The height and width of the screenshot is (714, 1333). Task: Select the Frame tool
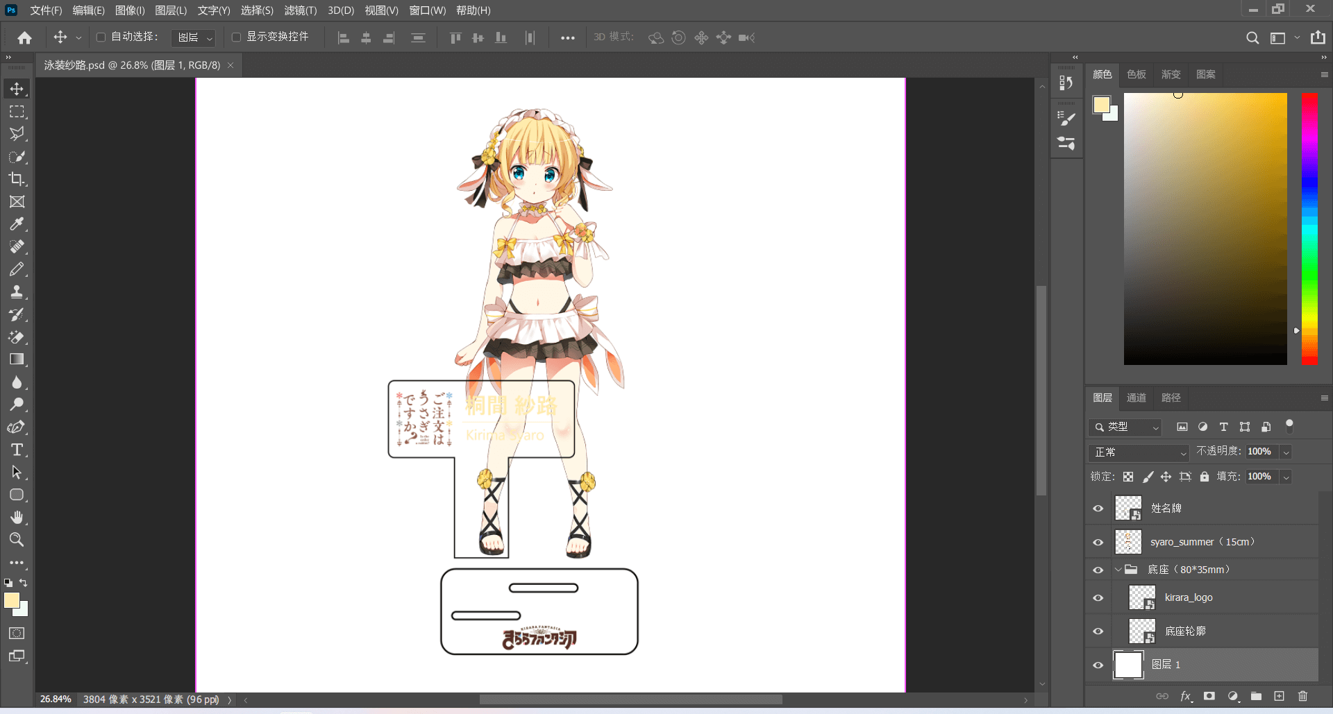point(17,202)
